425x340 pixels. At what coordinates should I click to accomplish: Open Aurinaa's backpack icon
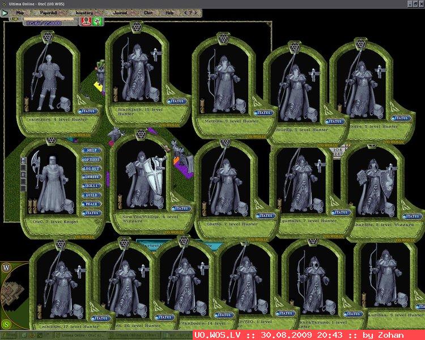(x=402, y=300)
